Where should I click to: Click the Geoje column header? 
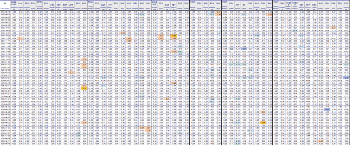coord(327,6)
